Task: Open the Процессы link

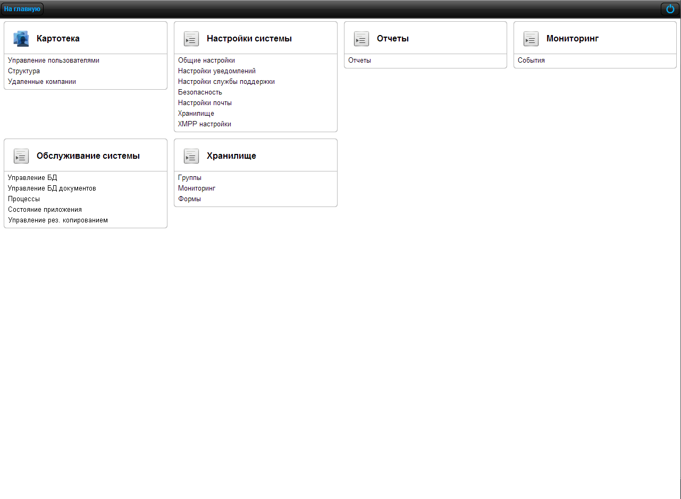Action: click(24, 199)
